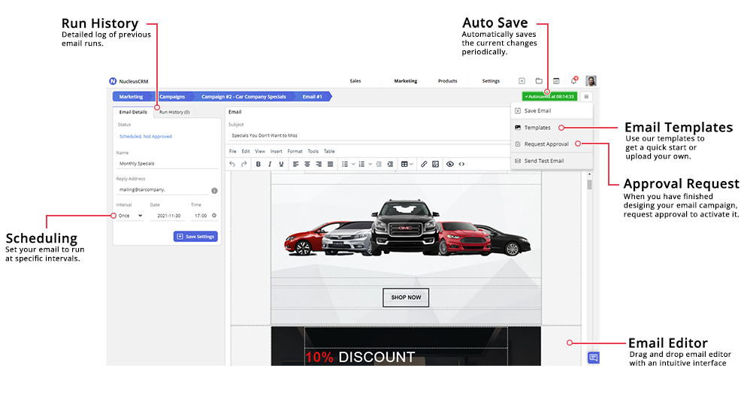Open the notifications bell icon
The image size is (744, 411).
(574, 80)
